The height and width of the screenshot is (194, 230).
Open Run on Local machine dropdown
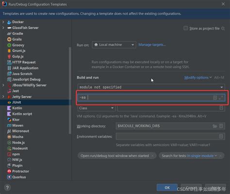(x=114, y=45)
